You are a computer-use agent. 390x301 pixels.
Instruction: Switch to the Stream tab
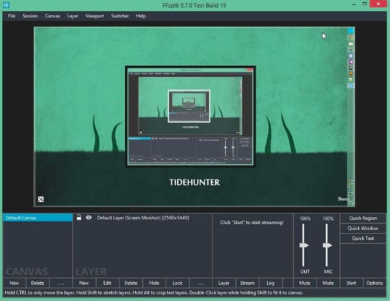click(x=247, y=283)
